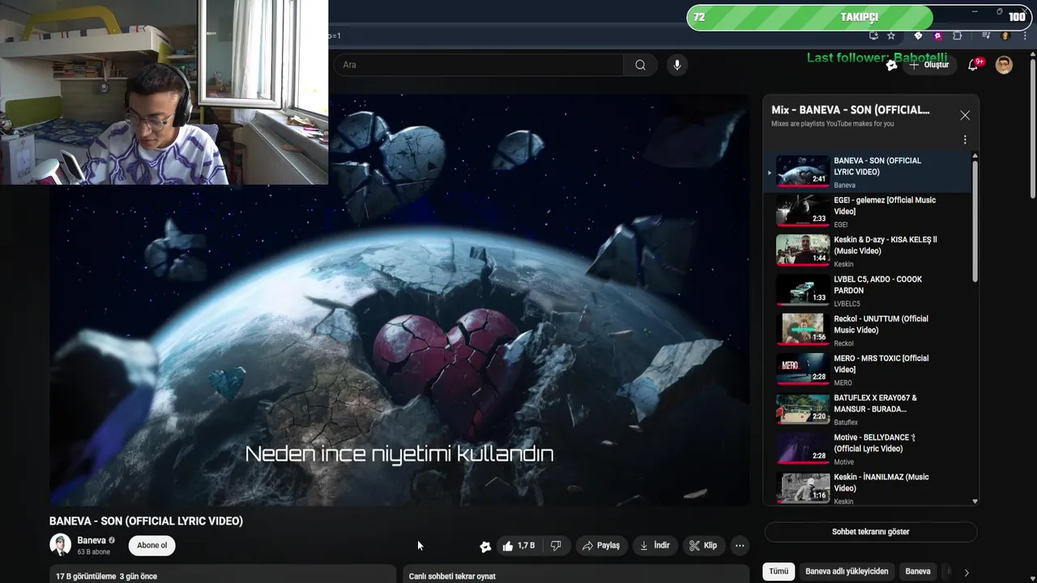Click the playlist panel scrollbar
The image size is (1037, 583).
[975, 221]
